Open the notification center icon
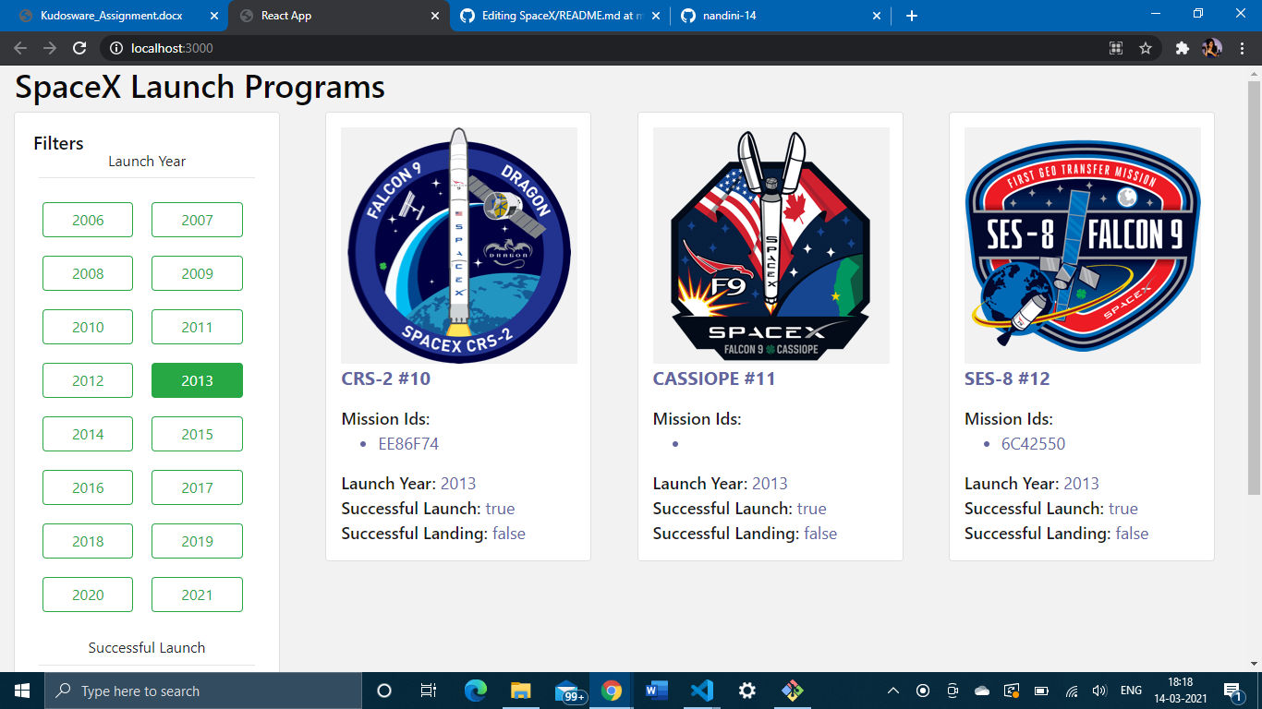The width and height of the screenshot is (1262, 709). coord(1232,691)
